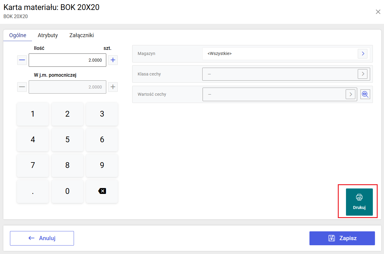Viewport: 384px width, 254px height.
Task: Increase Ilość with the plus button
Action: [113, 60]
